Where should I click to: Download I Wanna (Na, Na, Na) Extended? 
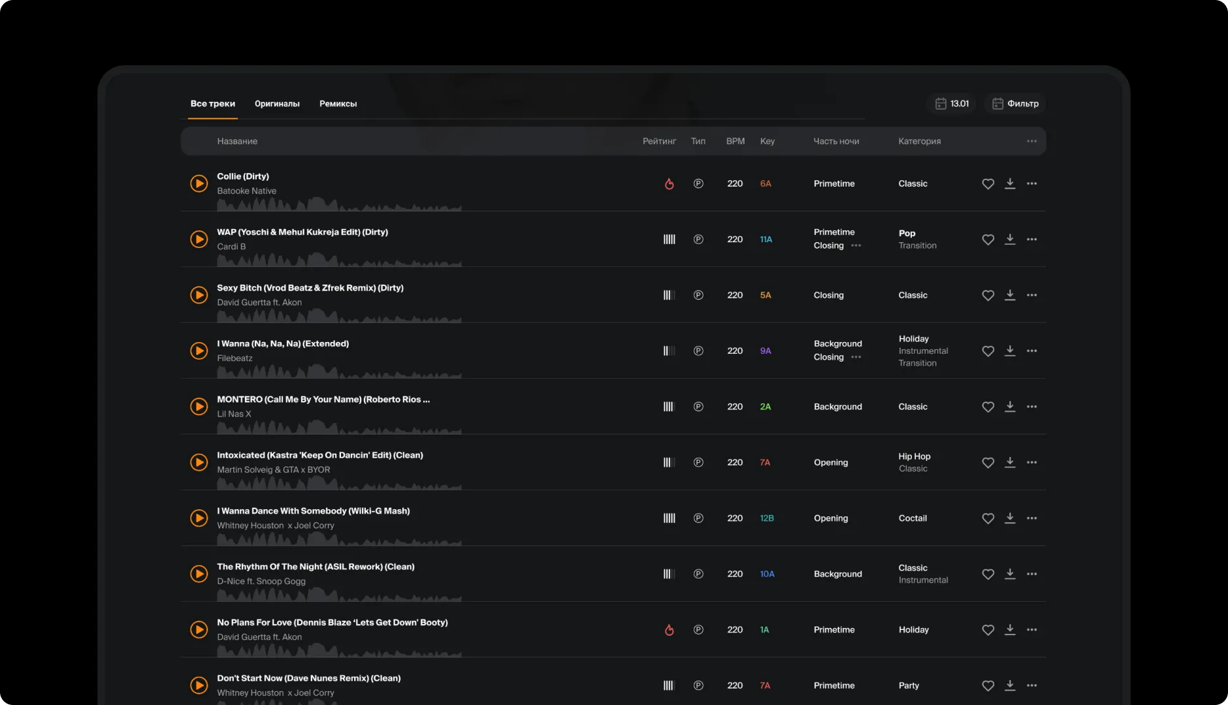tap(1010, 351)
